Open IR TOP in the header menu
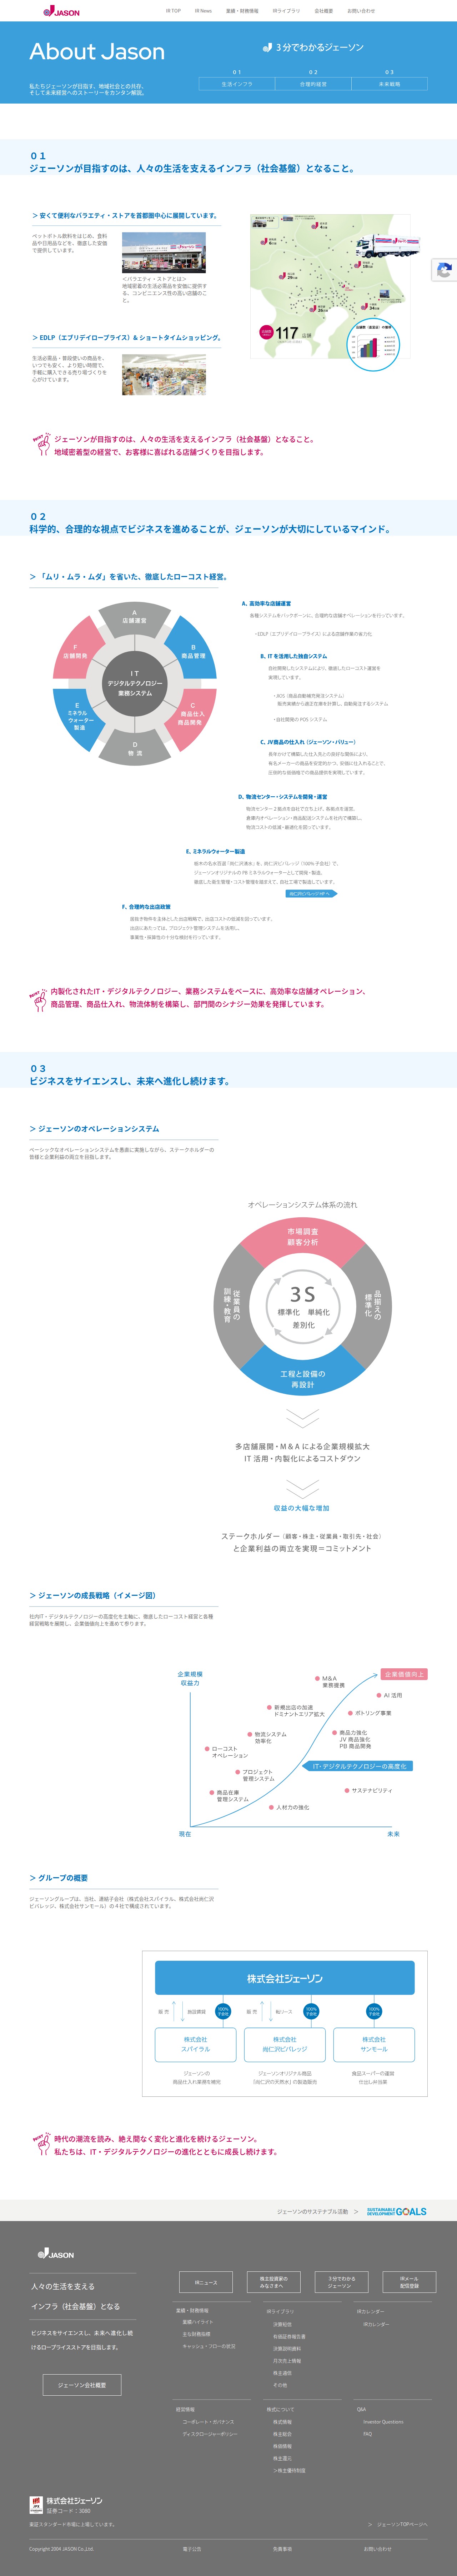Viewport: 457px width, 2576px height. click(174, 11)
